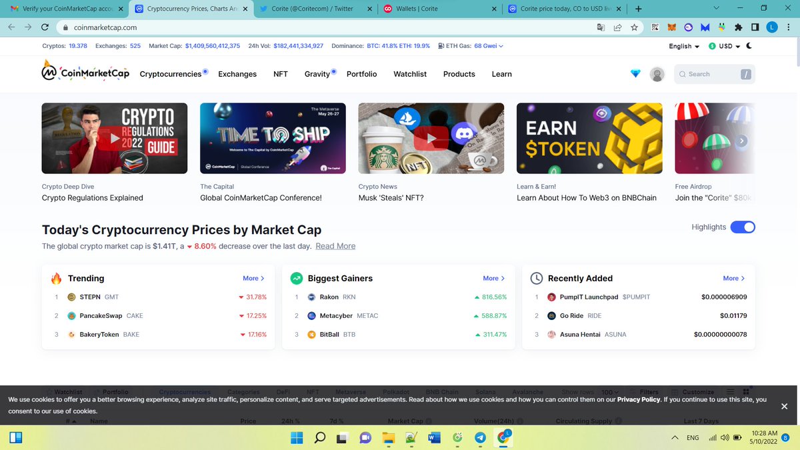Open Recently Added More link
This screenshot has width=800, height=450.
coord(733,278)
